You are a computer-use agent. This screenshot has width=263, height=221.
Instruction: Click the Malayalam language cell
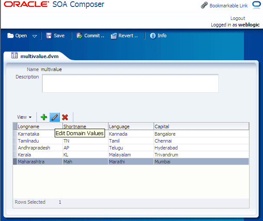click(x=131, y=155)
